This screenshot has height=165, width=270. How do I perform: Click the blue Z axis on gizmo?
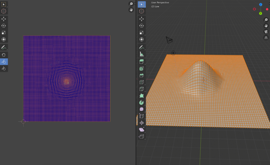pyautogui.click(x=261, y=5)
